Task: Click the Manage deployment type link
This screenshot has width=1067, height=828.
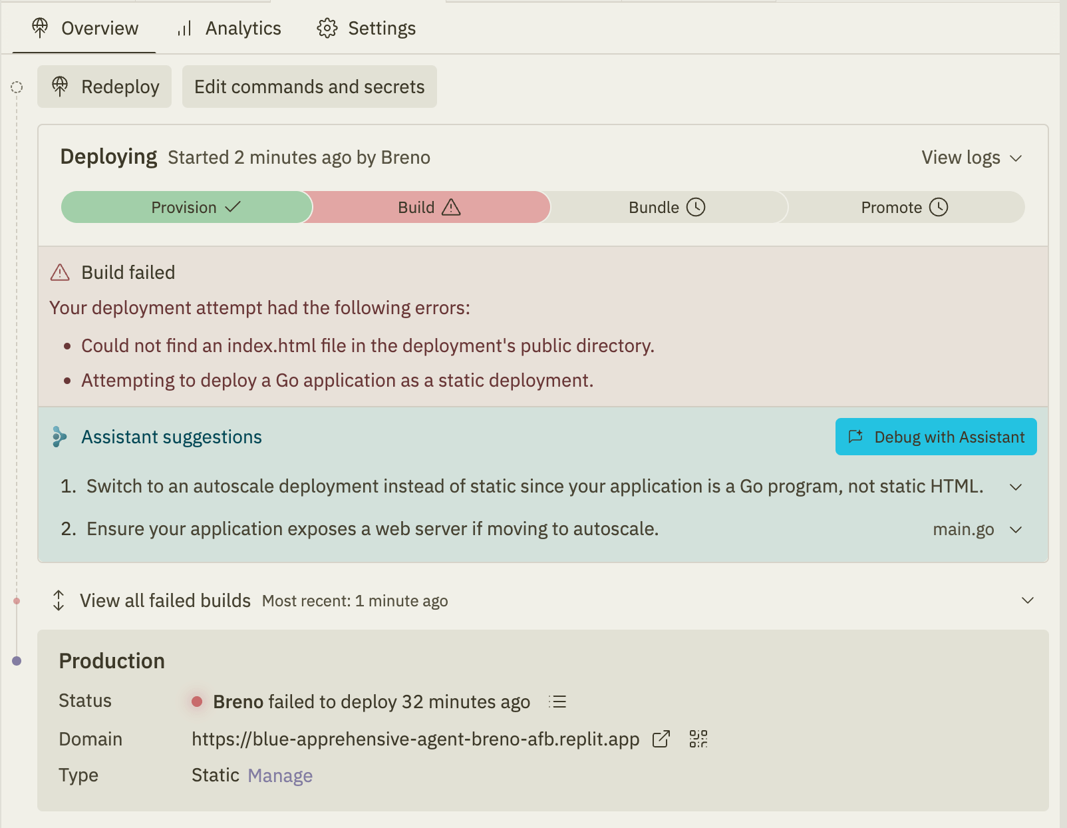Action: 280,775
